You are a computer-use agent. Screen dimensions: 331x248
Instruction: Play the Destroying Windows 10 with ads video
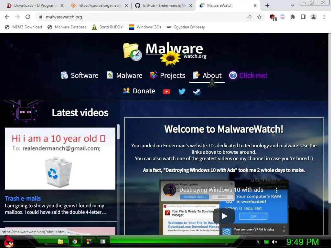pyautogui.click(x=224, y=216)
